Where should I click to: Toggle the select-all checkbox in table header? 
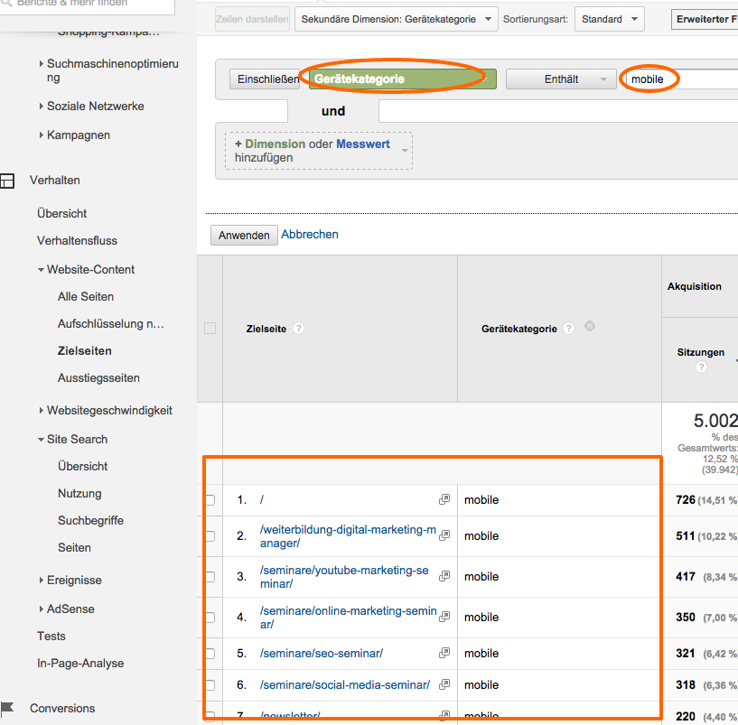[x=210, y=329]
